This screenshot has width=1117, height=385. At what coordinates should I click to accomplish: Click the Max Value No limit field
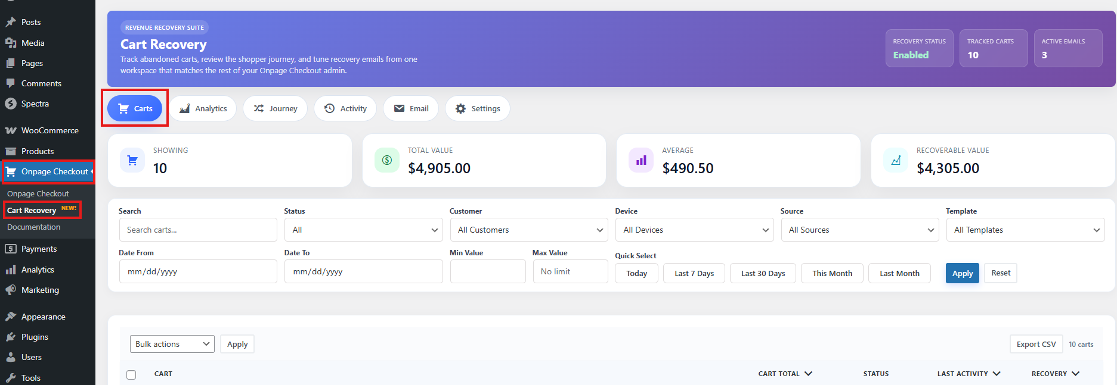pos(571,271)
